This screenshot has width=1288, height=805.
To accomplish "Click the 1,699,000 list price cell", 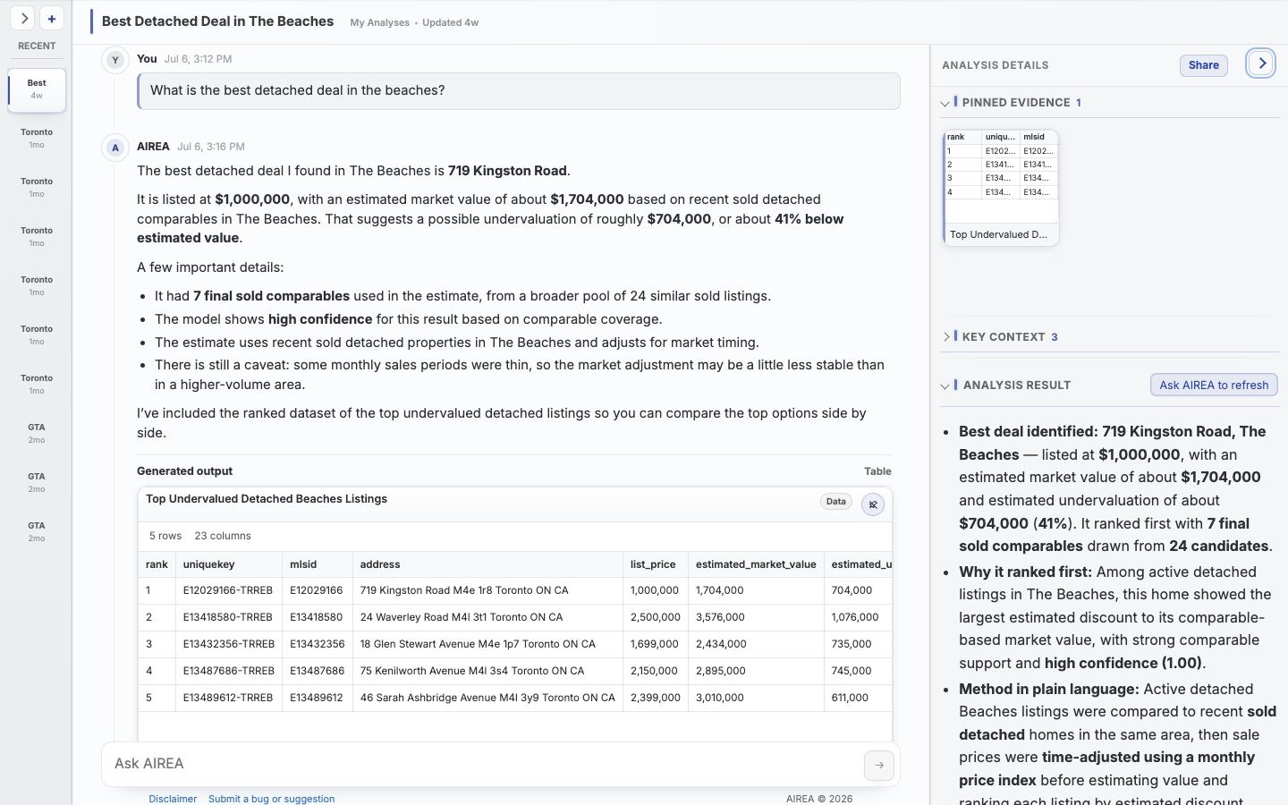I will [x=656, y=644].
